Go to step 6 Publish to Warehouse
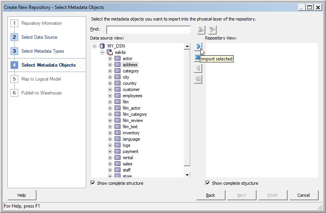 coord(42,93)
